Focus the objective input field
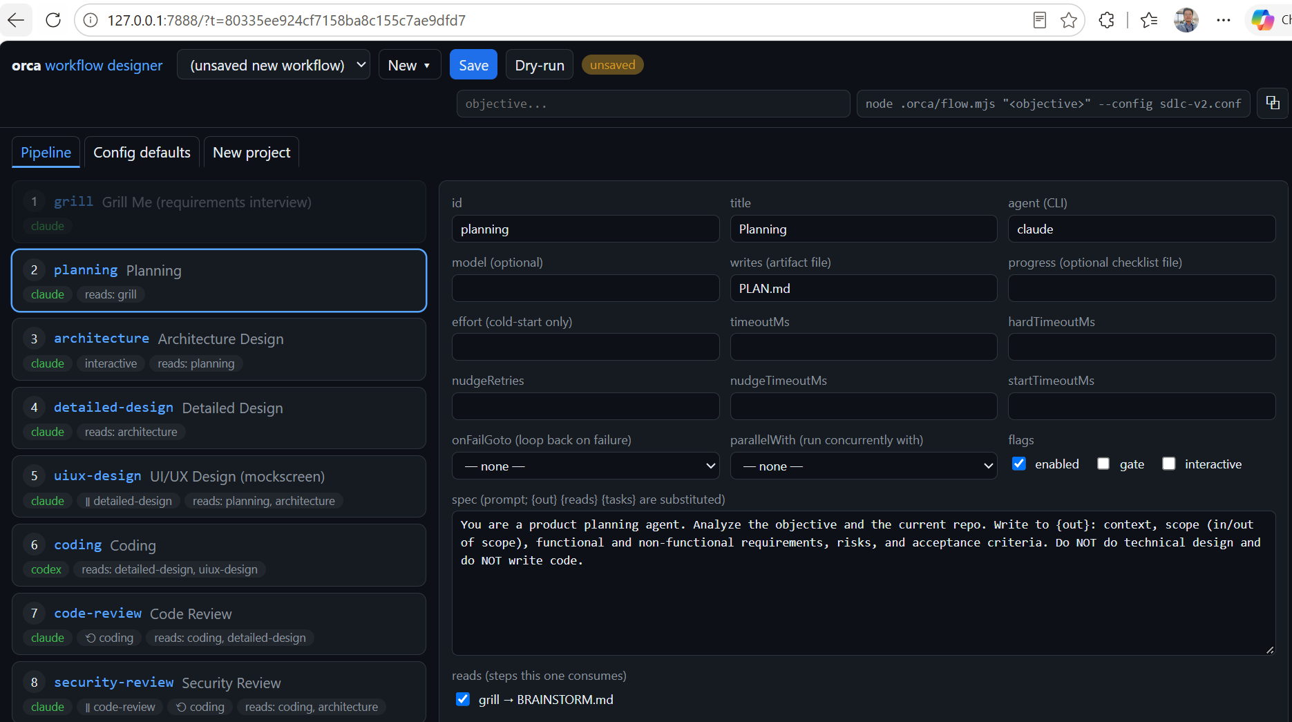 click(x=653, y=104)
